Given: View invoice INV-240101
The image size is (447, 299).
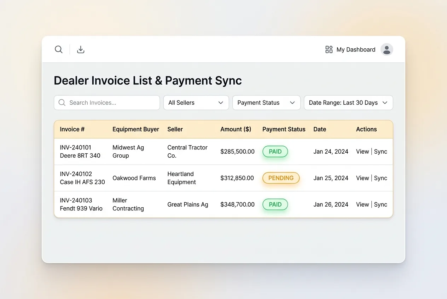Looking at the screenshot, I should (362, 152).
